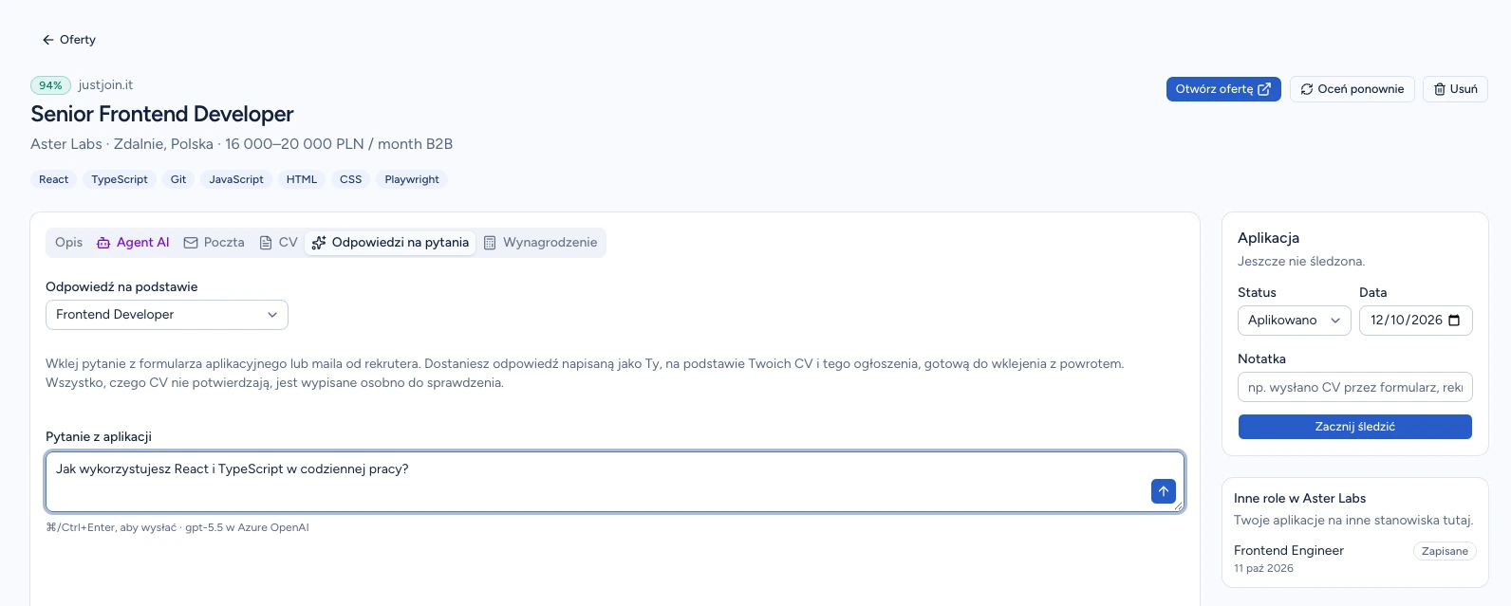Click the external-link icon in Otwórz ofertę

pyautogui.click(x=1264, y=89)
